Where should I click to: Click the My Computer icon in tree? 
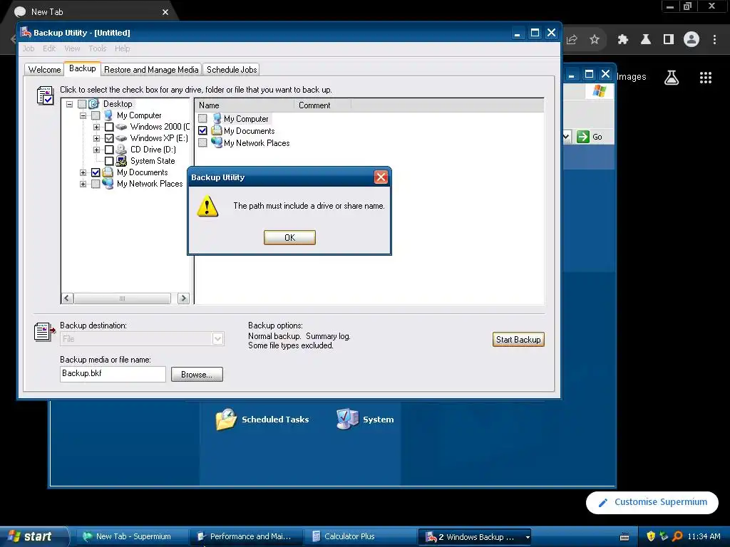point(108,115)
